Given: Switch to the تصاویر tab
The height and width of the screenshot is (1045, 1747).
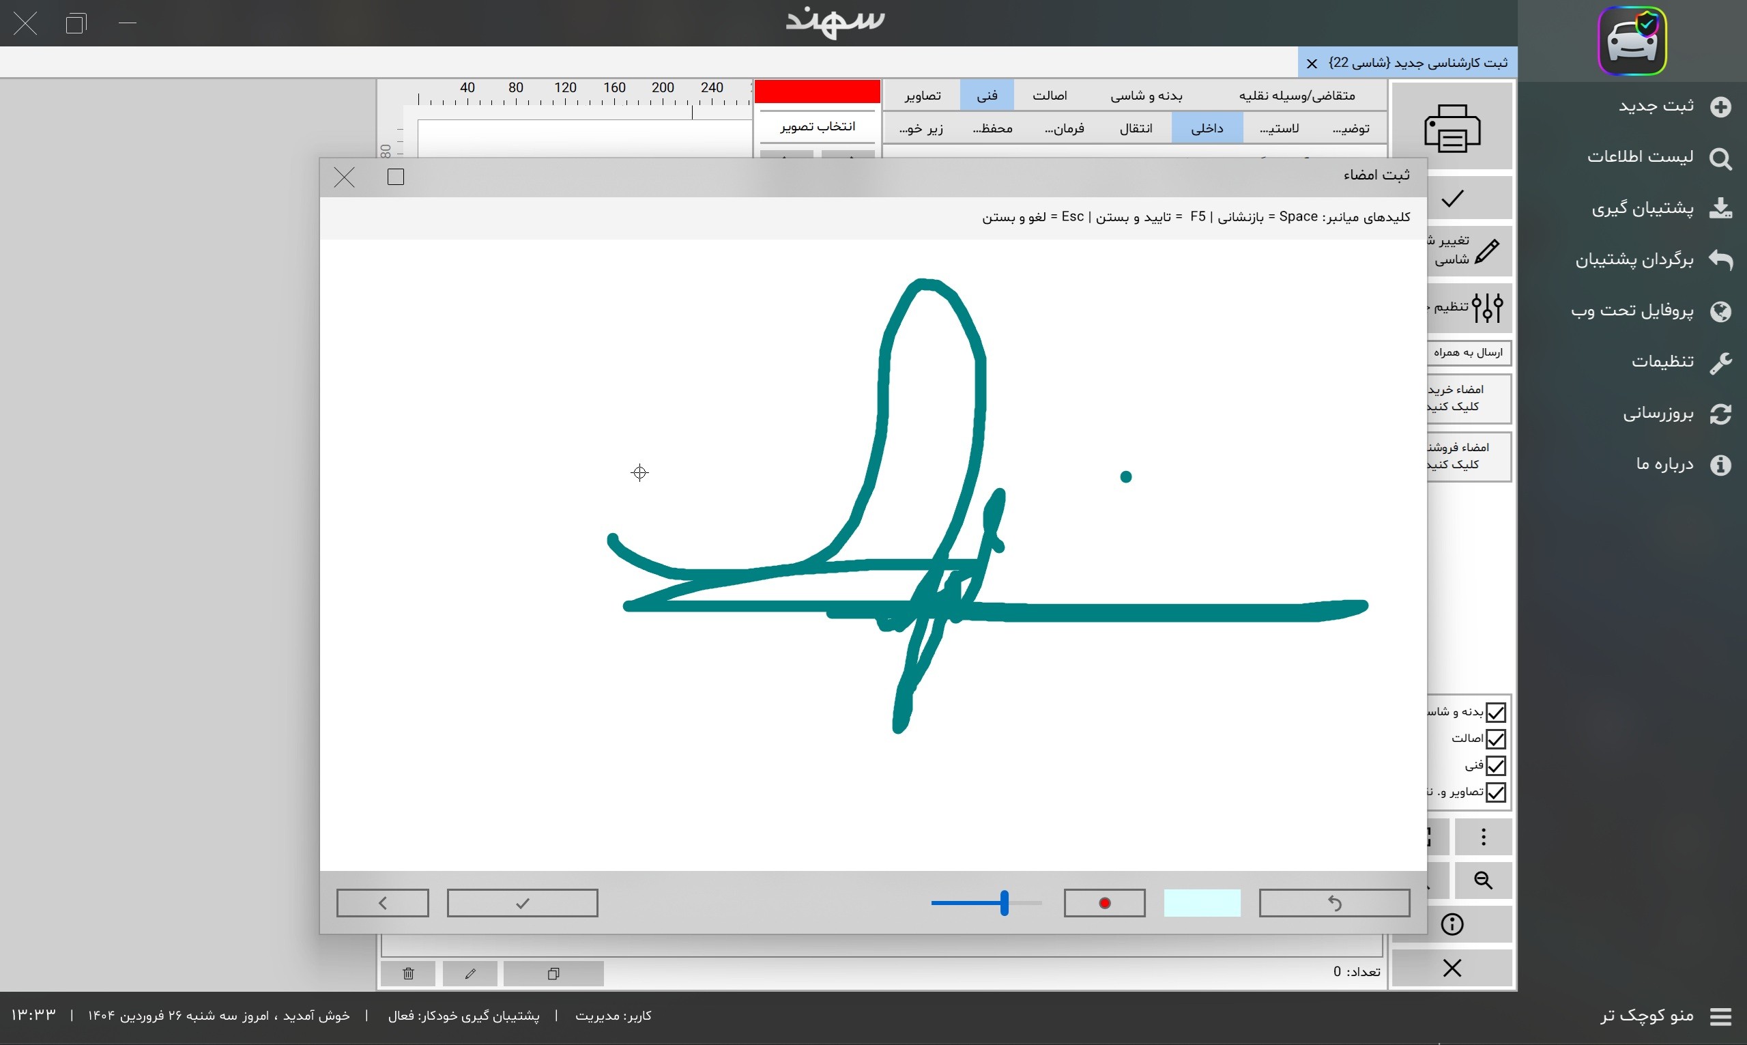Looking at the screenshot, I should 922,96.
